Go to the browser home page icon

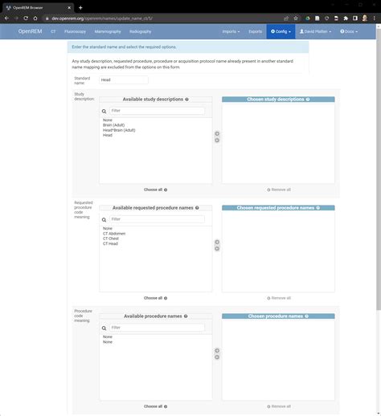[x=35, y=18]
